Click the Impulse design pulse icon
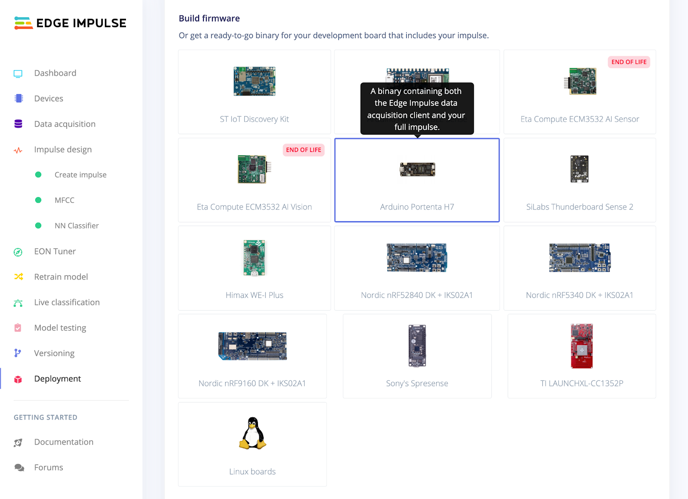The height and width of the screenshot is (499, 688). [18, 150]
